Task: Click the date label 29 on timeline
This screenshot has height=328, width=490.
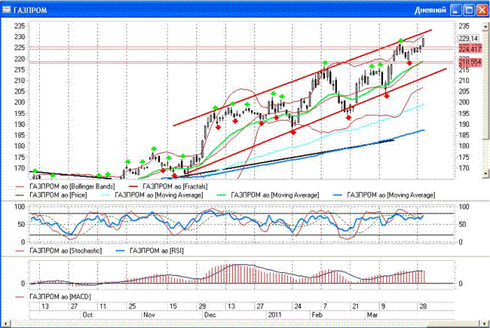Action: pyautogui.click(x=202, y=306)
